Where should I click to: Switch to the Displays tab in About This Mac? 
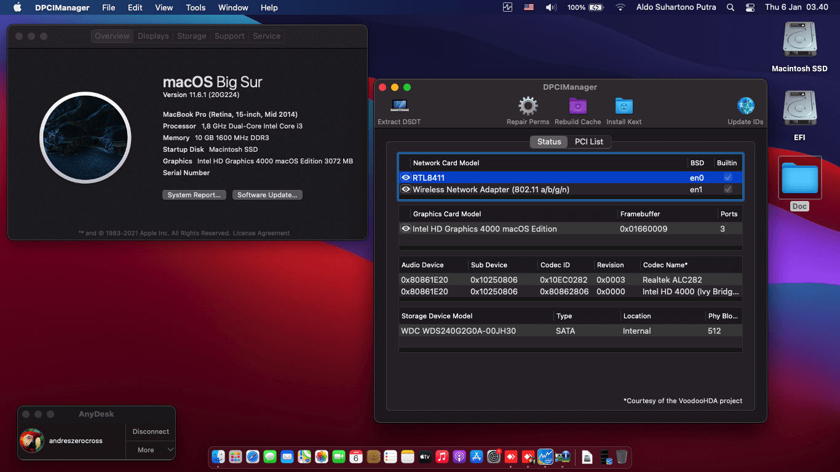(153, 36)
